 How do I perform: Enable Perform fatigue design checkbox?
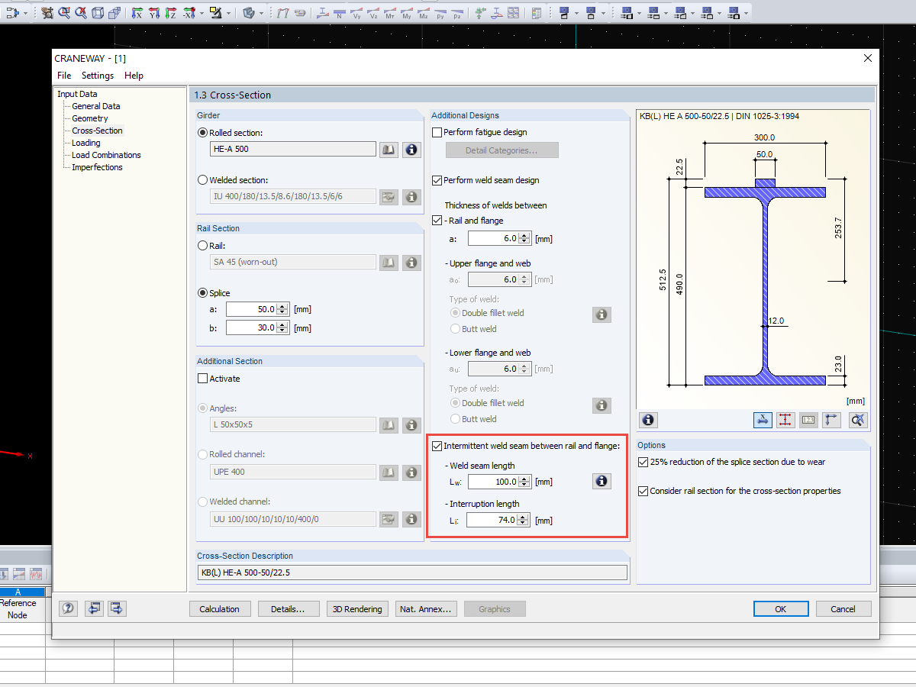tap(437, 132)
